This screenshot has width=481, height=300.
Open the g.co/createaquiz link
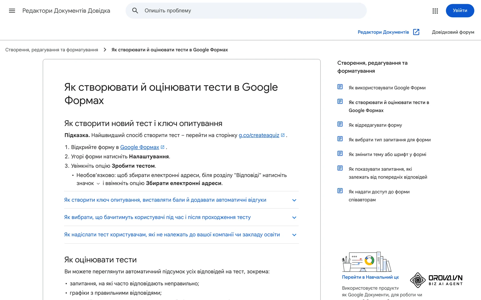[x=259, y=135]
